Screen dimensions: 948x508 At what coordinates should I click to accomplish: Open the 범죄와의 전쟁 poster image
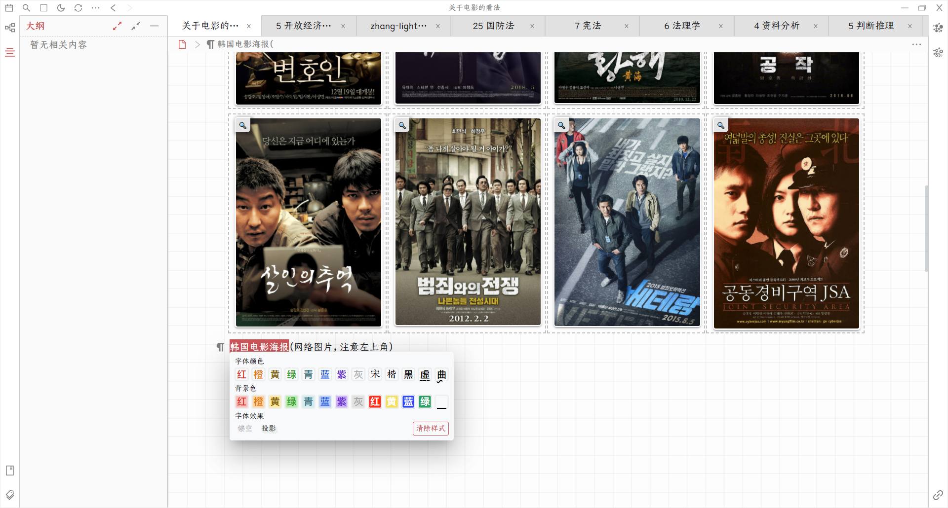point(468,222)
